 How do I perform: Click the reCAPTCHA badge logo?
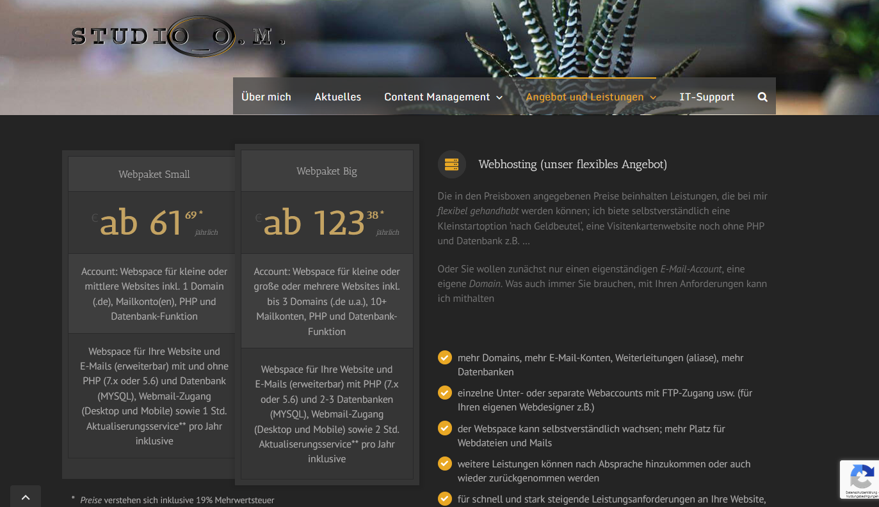(862, 476)
